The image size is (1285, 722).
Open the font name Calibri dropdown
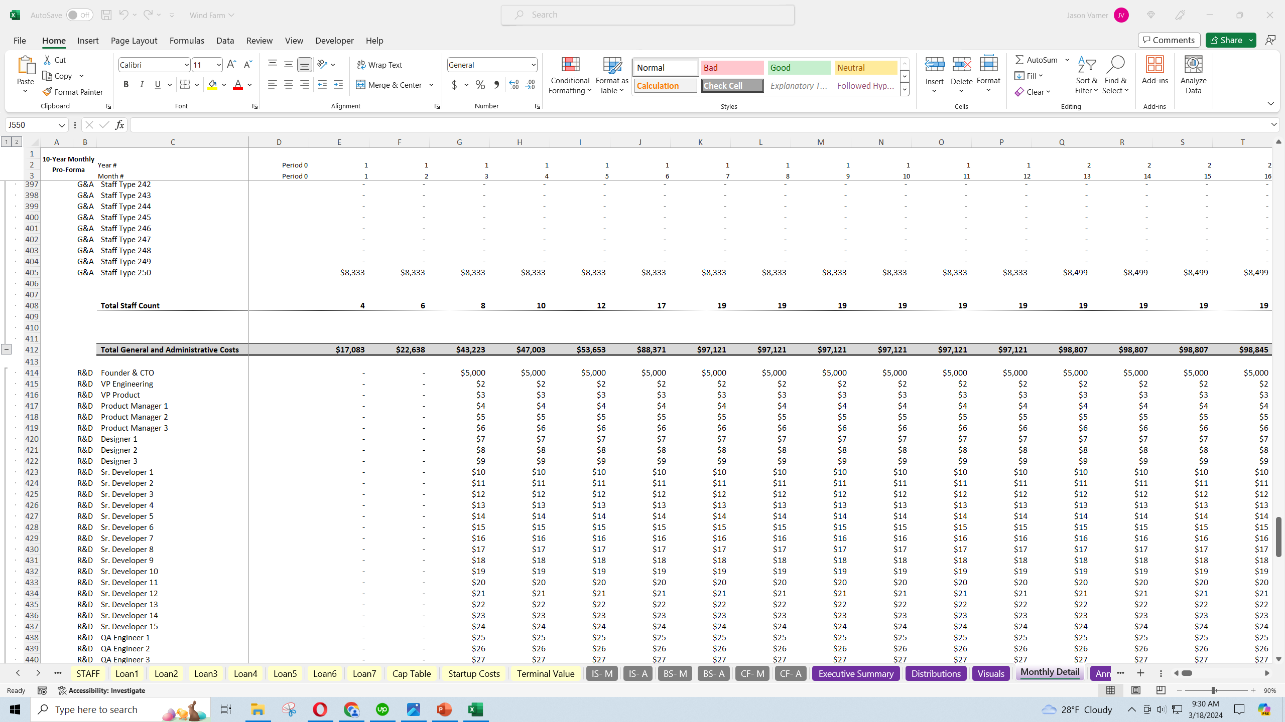(186, 65)
